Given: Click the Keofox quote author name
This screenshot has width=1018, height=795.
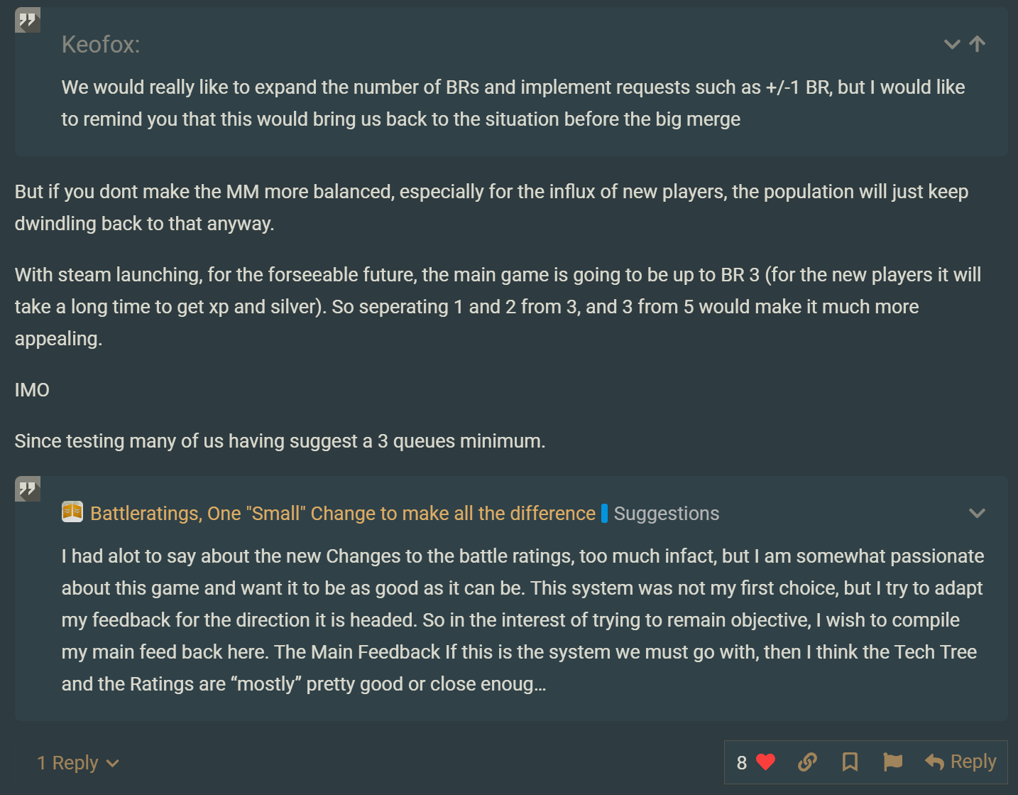Looking at the screenshot, I should tap(100, 44).
